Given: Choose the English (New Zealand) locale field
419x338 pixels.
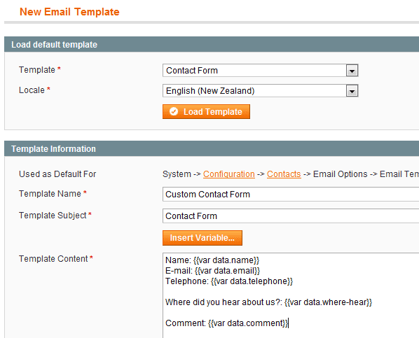Looking at the screenshot, I should tap(260, 91).
